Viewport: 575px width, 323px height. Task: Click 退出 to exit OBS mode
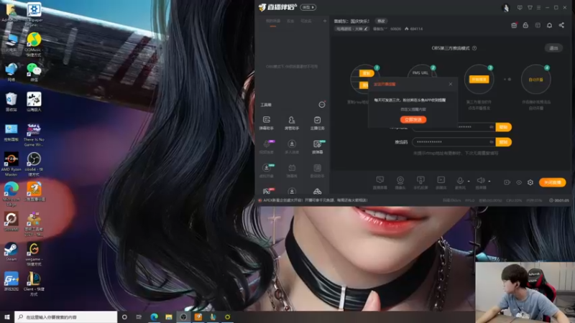[553, 48]
